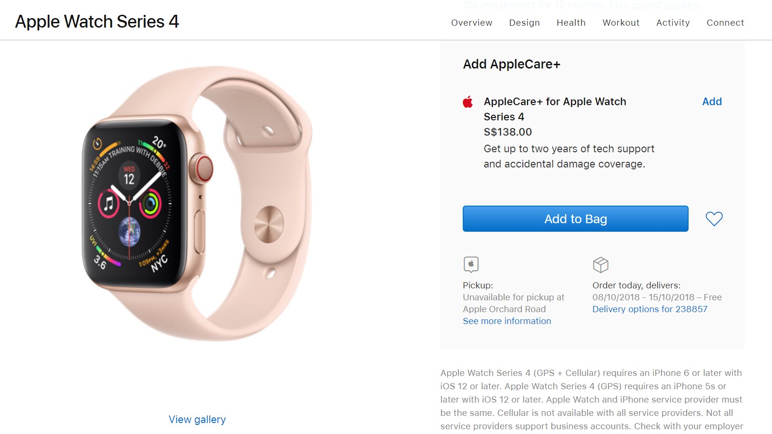
Task: Switch to the Workout section
Action: [x=621, y=22]
